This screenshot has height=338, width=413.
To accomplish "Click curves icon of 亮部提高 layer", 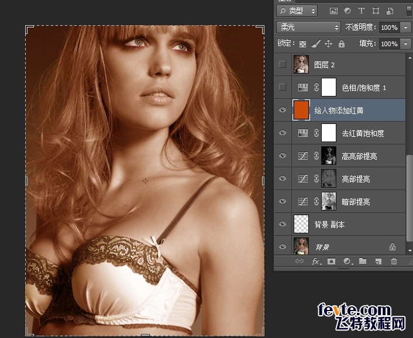I will (x=303, y=179).
